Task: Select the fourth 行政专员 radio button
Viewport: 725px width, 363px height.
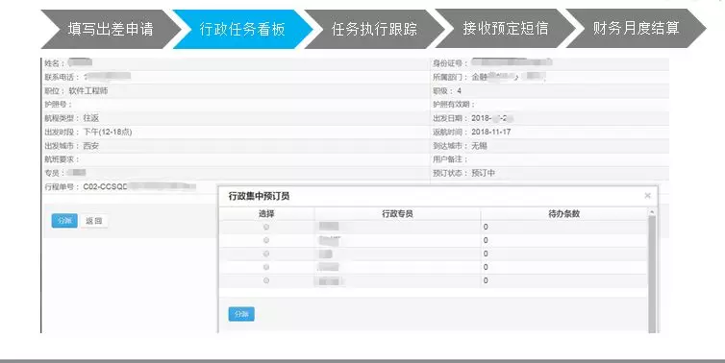Action: pos(266,267)
